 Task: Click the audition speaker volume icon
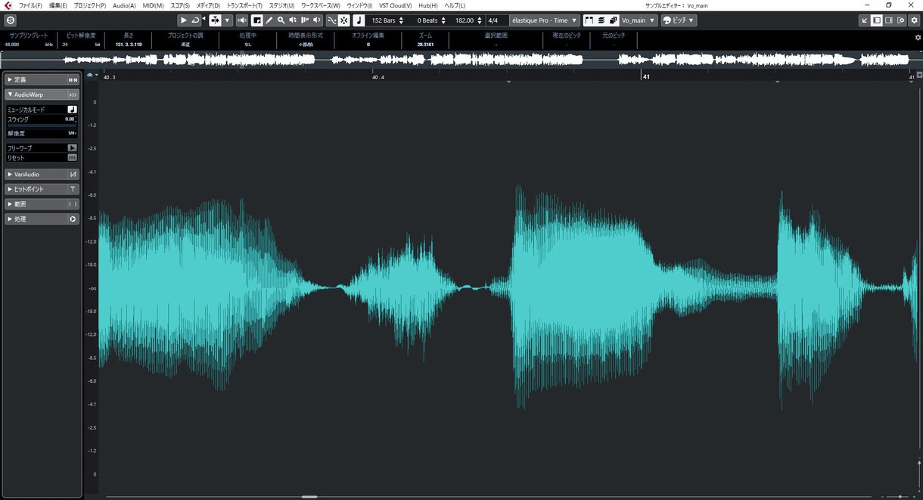(242, 20)
